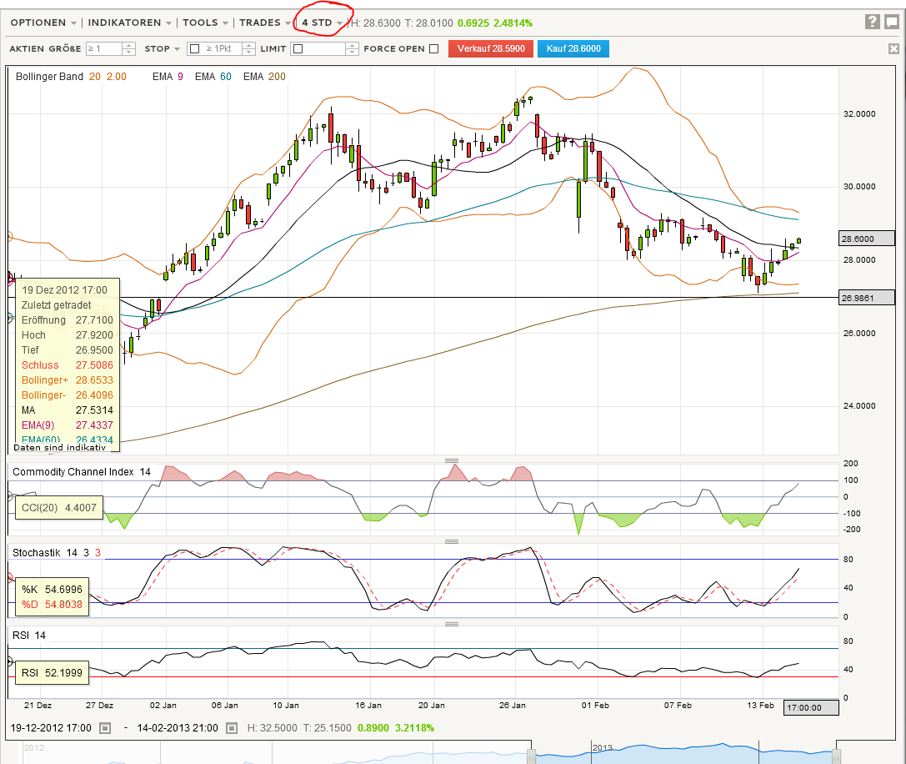Open the Indikatoren menu
Viewport: 906px width, 764px height.
click(129, 23)
